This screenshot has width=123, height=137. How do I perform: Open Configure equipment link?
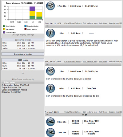[23, 79]
